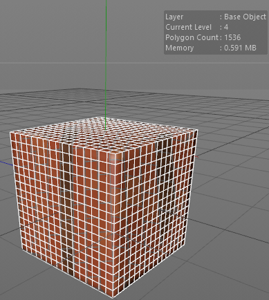The image size is (269, 300).
Task: Click the 0.591 MB memory value
Action: (x=240, y=48)
